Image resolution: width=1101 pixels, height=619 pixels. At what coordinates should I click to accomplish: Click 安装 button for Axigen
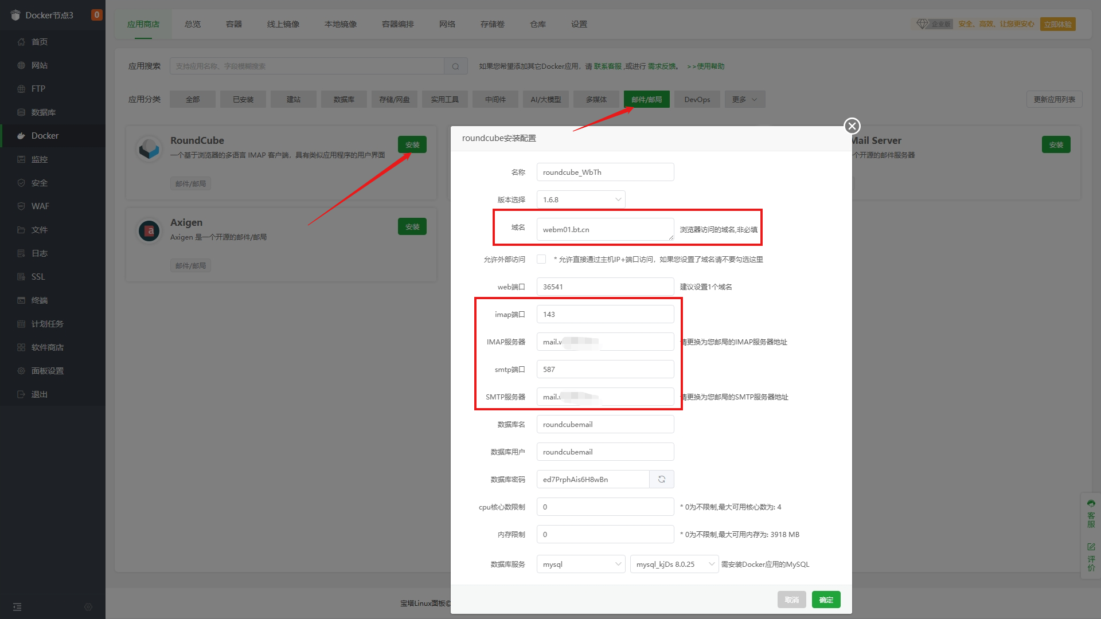point(412,226)
